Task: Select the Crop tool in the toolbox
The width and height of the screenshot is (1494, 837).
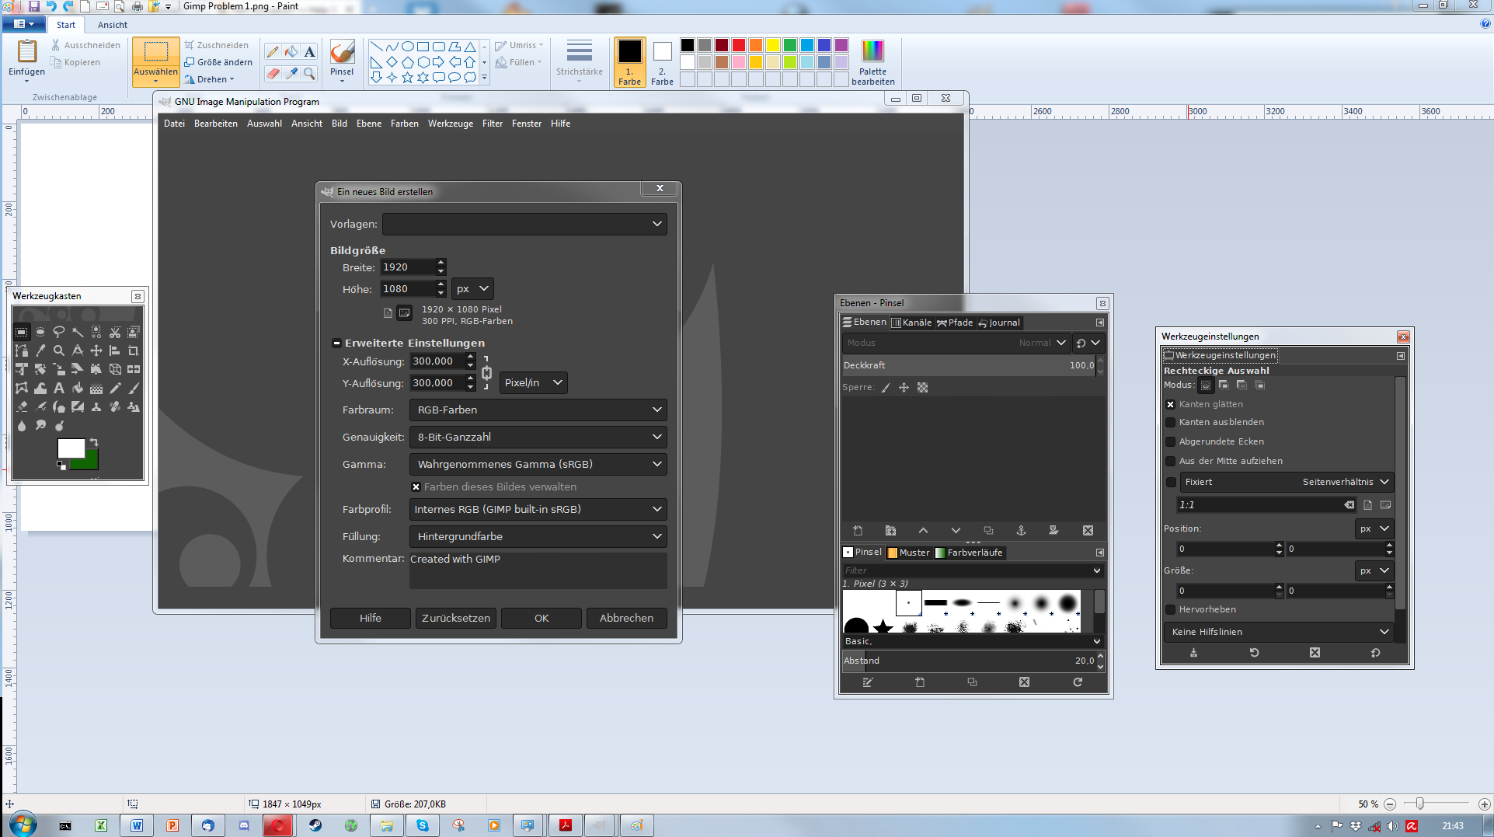Action: (x=134, y=350)
